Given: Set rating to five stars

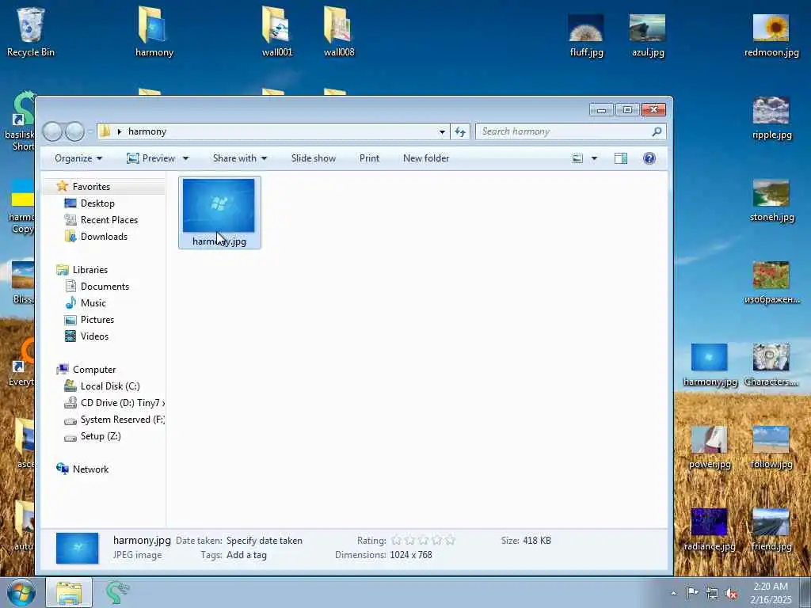Looking at the screenshot, I should [450, 540].
